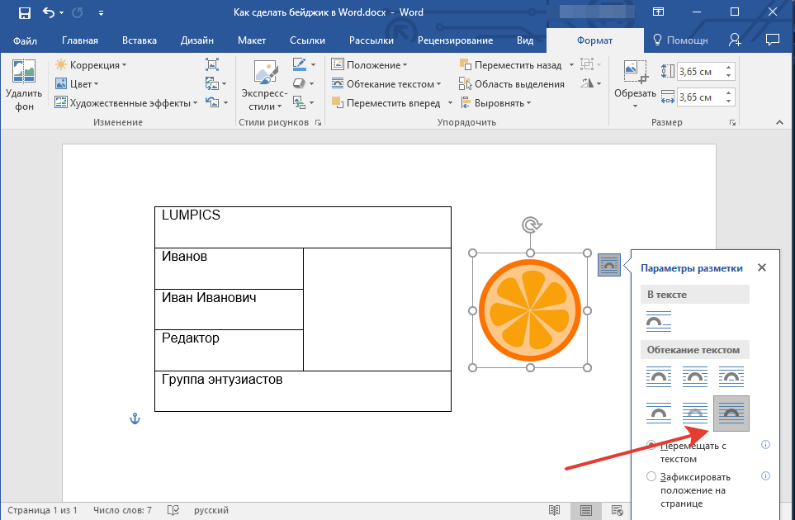Image resolution: width=795 pixels, height=520 pixels.
Task: Select Tight wrapping, second in Обтекание текстом
Action: [694, 377]
